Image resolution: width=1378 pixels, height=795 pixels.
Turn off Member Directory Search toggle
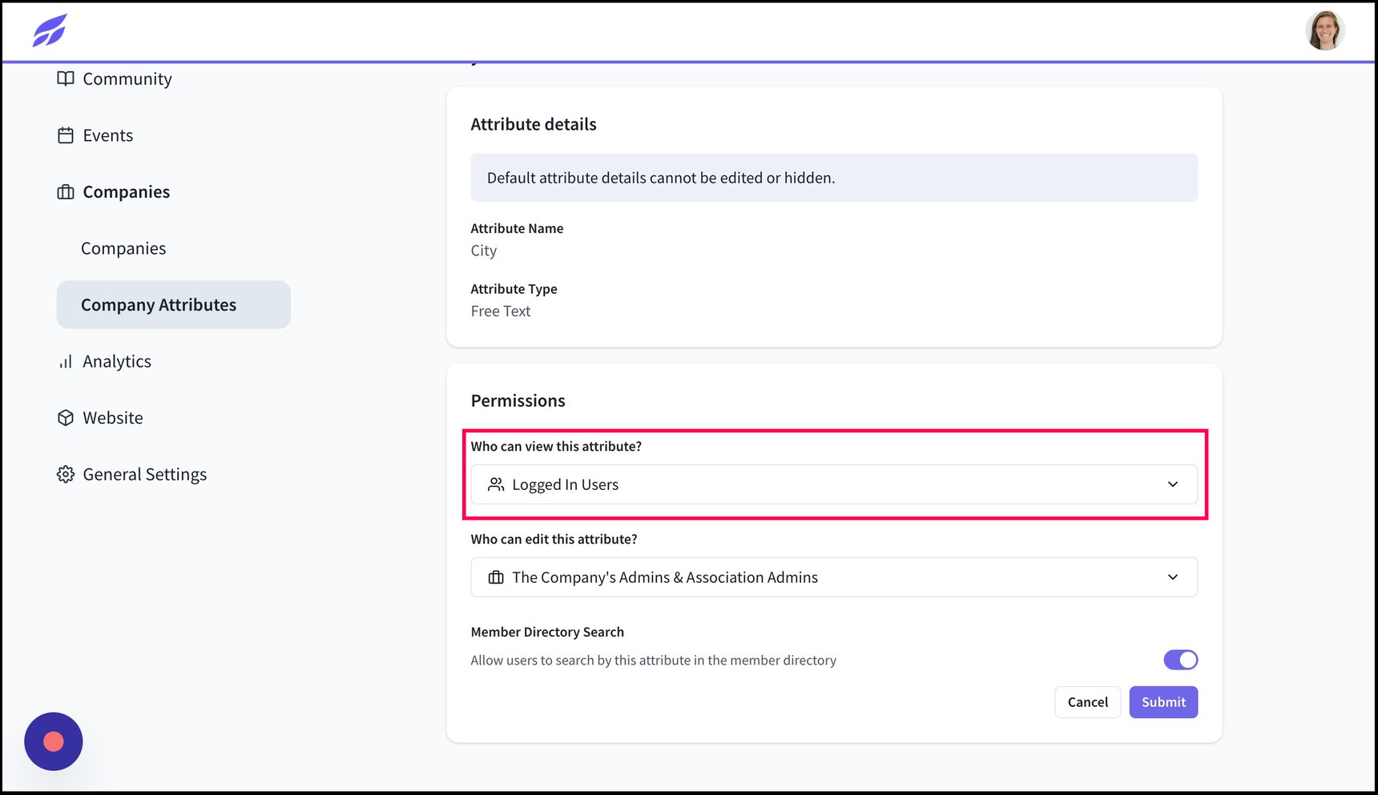click(1180, 660)
